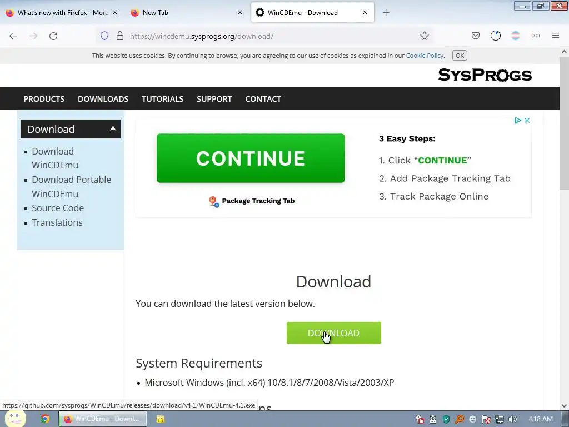This screenshot has height=427, width=569.
Task: Click the forward navigation arrow
Action: (x=33, y=36)
